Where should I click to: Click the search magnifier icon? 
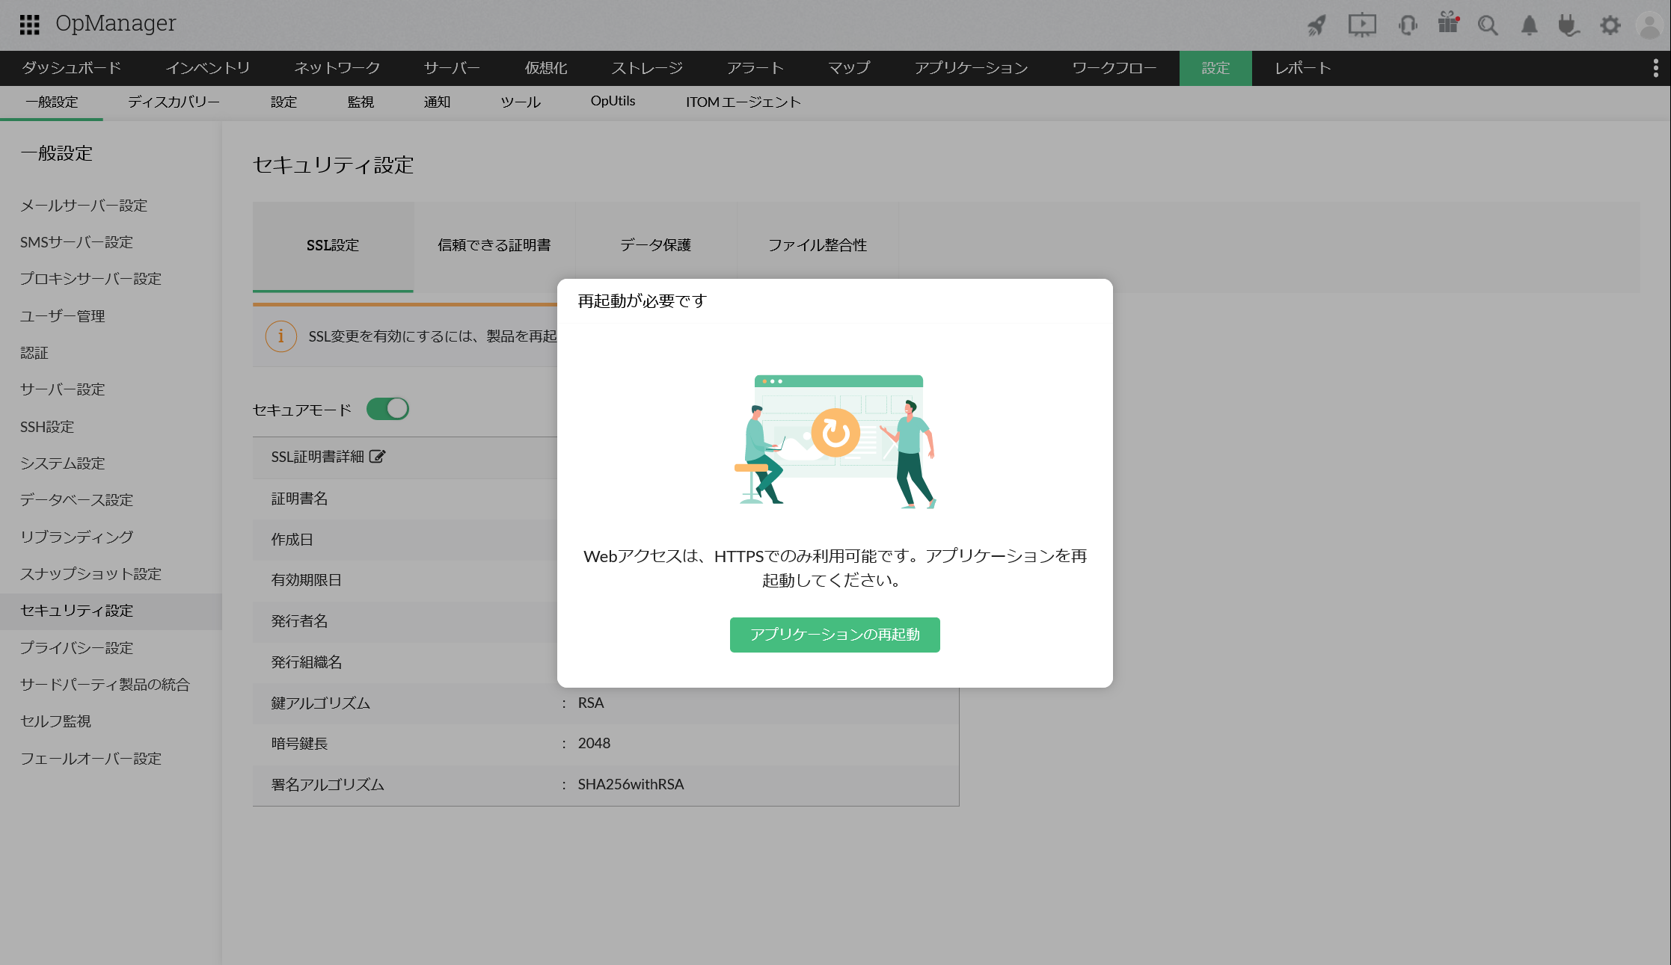1488,25
